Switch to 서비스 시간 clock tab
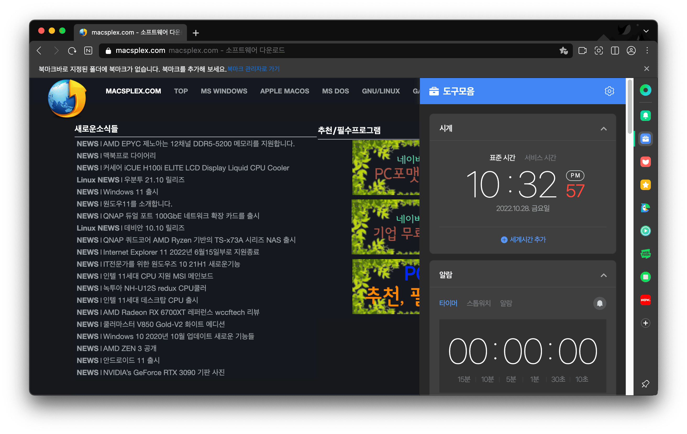Image resolution: width=687 pixels, height=434 pixels. [x=540, y=158]
